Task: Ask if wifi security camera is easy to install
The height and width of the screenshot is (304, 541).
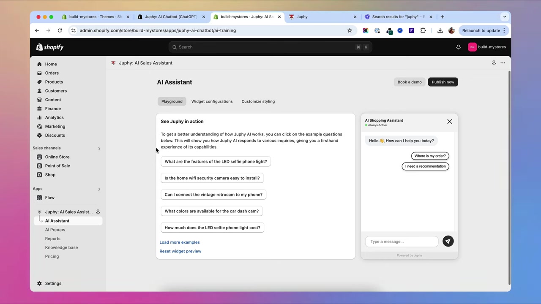Action: [x=212, y=178]
